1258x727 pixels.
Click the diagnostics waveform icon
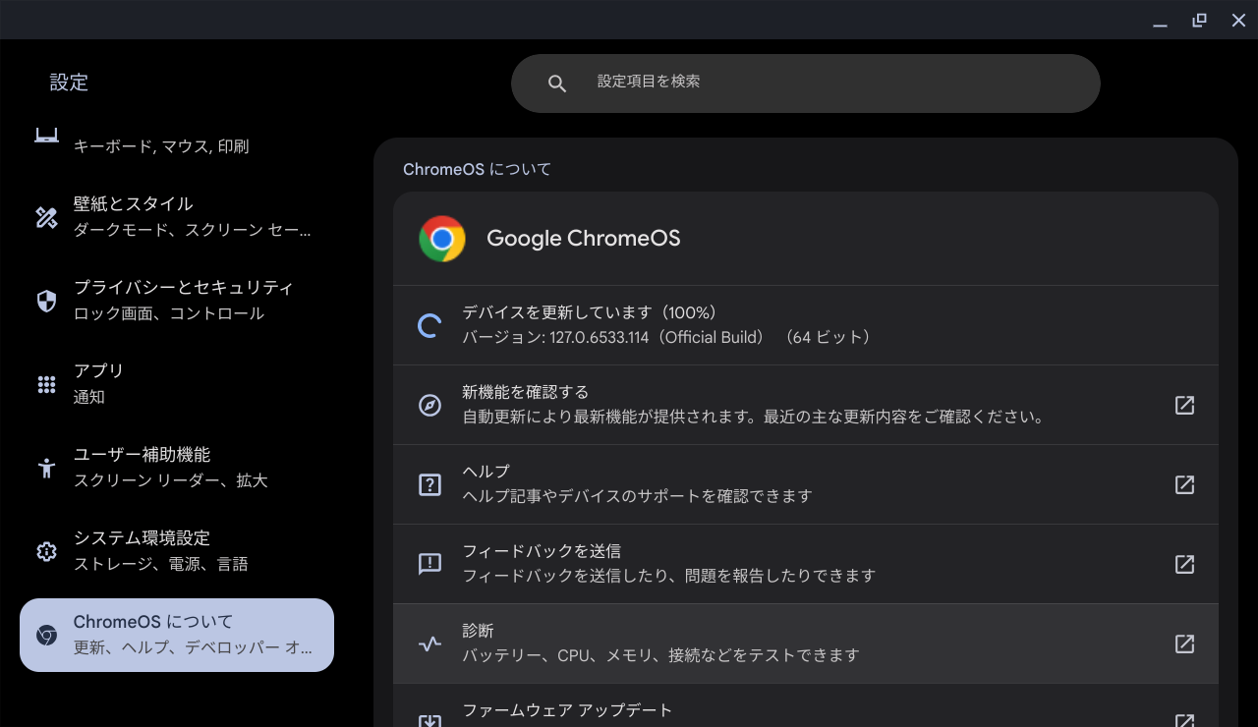429,643
